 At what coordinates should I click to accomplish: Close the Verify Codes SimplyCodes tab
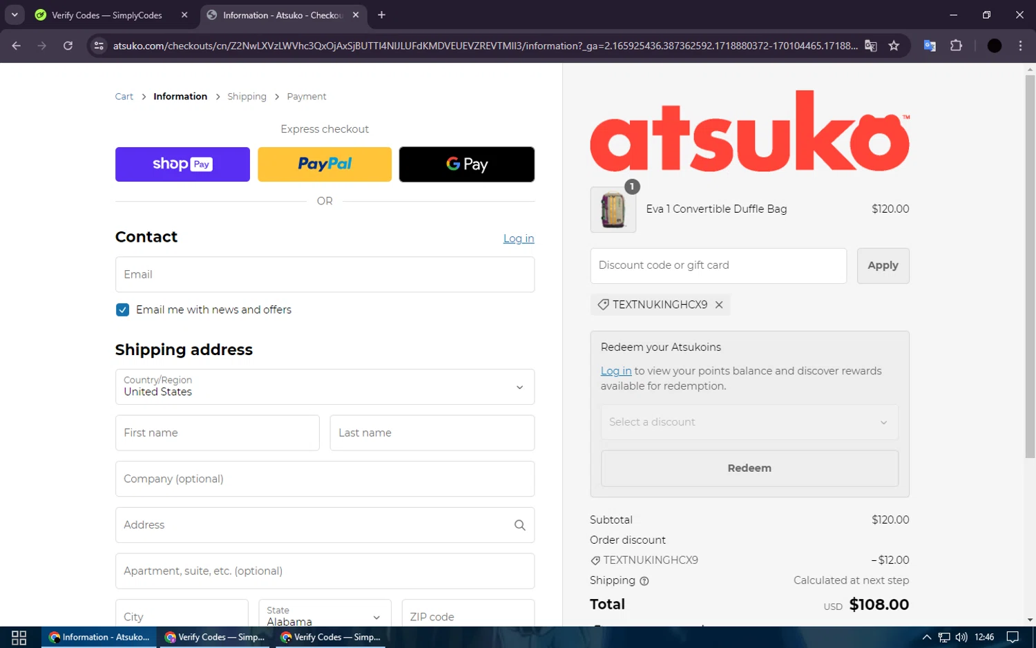click(184, 15)
